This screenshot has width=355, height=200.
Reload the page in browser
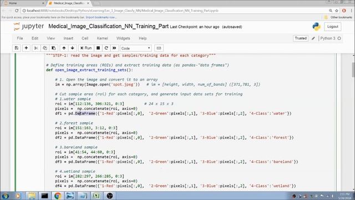point(17,11)
